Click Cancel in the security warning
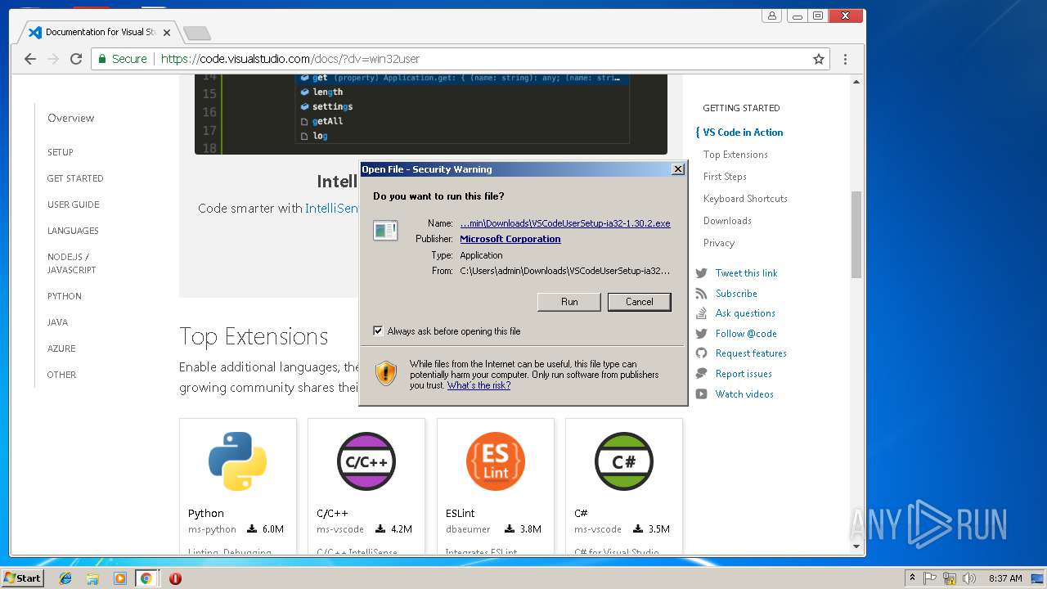The width and height of the screenshot is (1047, 589). click(x=640, y=302)
